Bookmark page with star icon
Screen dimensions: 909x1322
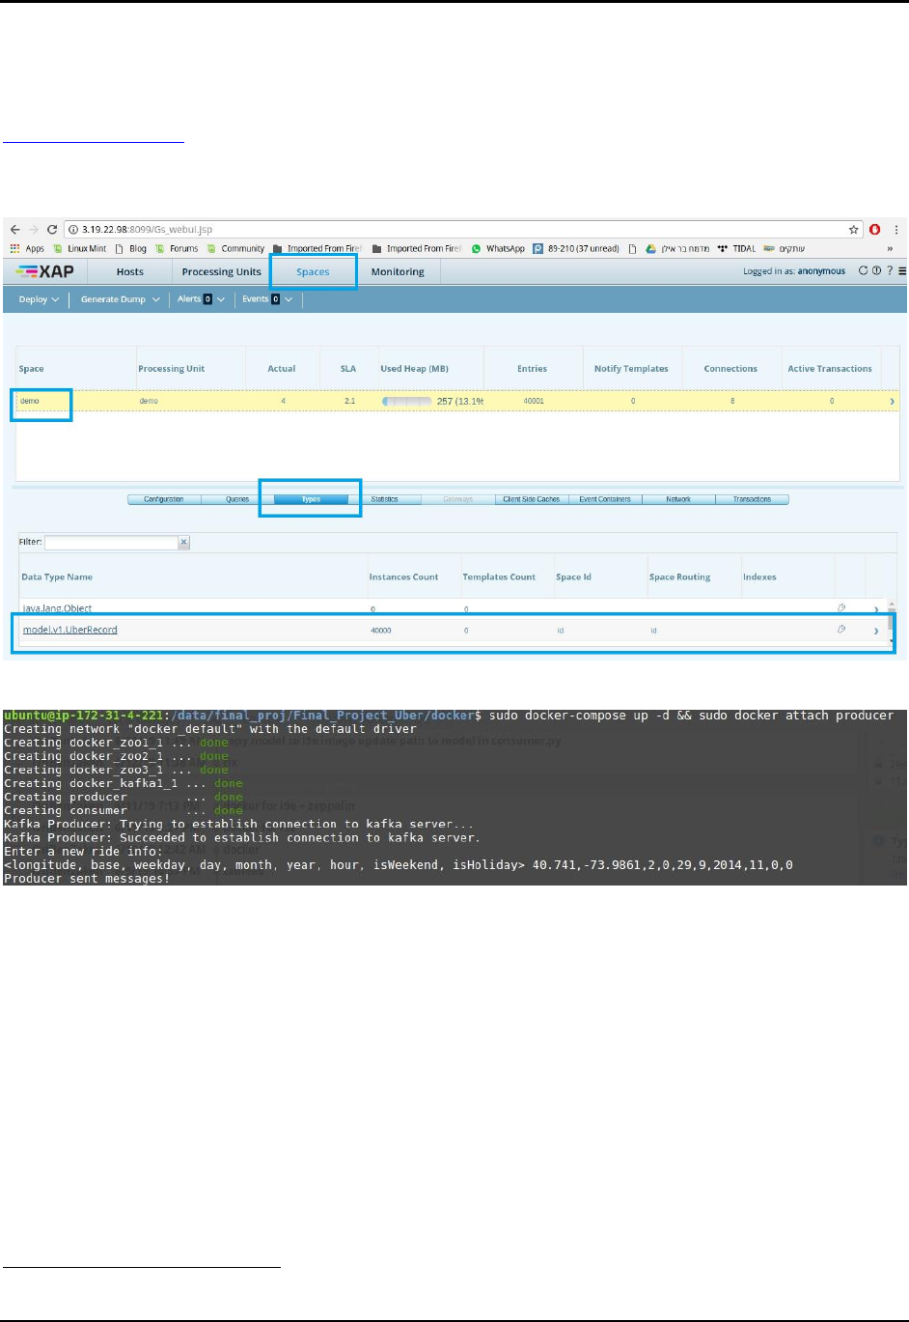pyautogui.click(x=853, y=230)
